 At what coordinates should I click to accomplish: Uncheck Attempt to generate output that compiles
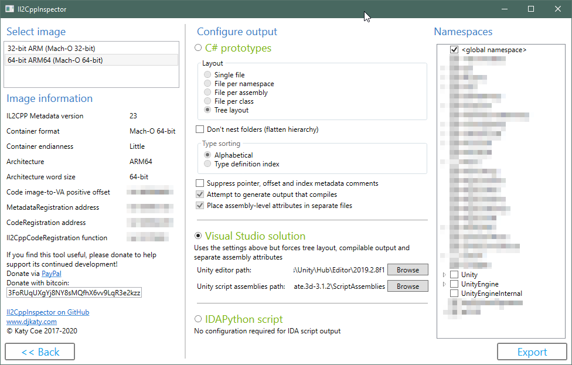(199, 194)
